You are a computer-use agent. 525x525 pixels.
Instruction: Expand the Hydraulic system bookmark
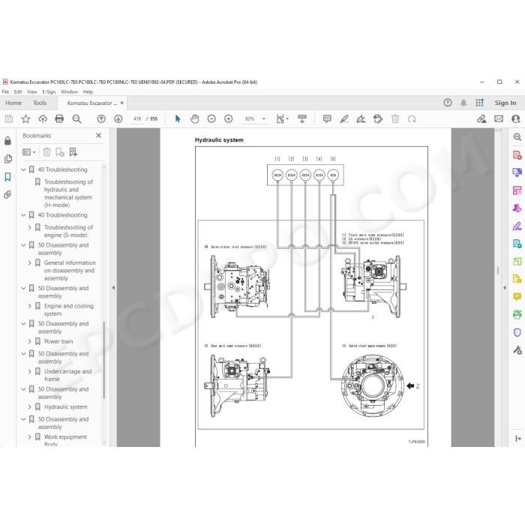29,407
